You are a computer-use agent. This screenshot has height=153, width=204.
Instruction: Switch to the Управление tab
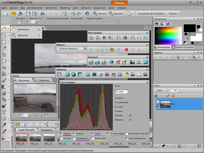pyautogui.click(x=84, y=3)
